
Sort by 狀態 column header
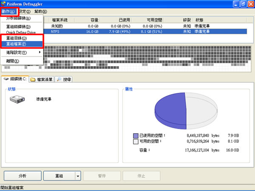[x=220, y=20]
